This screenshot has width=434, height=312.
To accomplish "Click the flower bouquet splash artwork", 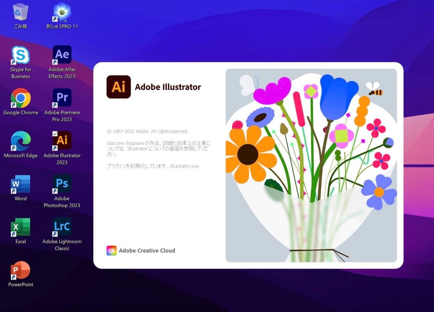I will (x=311, y=165).
